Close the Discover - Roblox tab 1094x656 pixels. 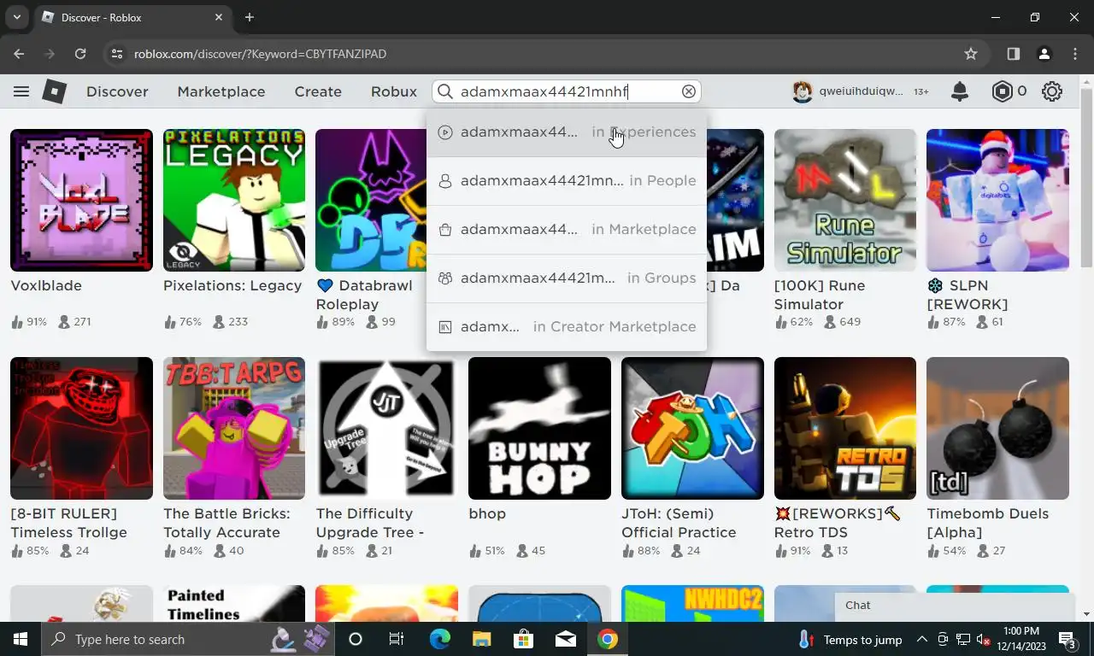219,17
